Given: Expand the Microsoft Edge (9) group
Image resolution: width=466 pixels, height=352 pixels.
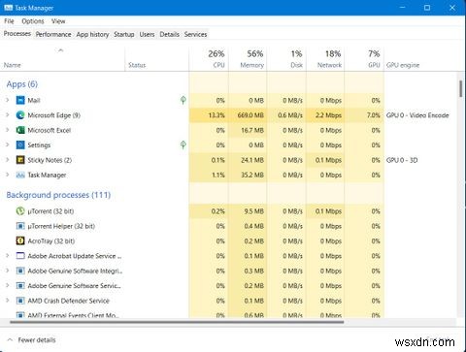Looking at the screenshot, I should pyautogui.click(x=8, y=114).
